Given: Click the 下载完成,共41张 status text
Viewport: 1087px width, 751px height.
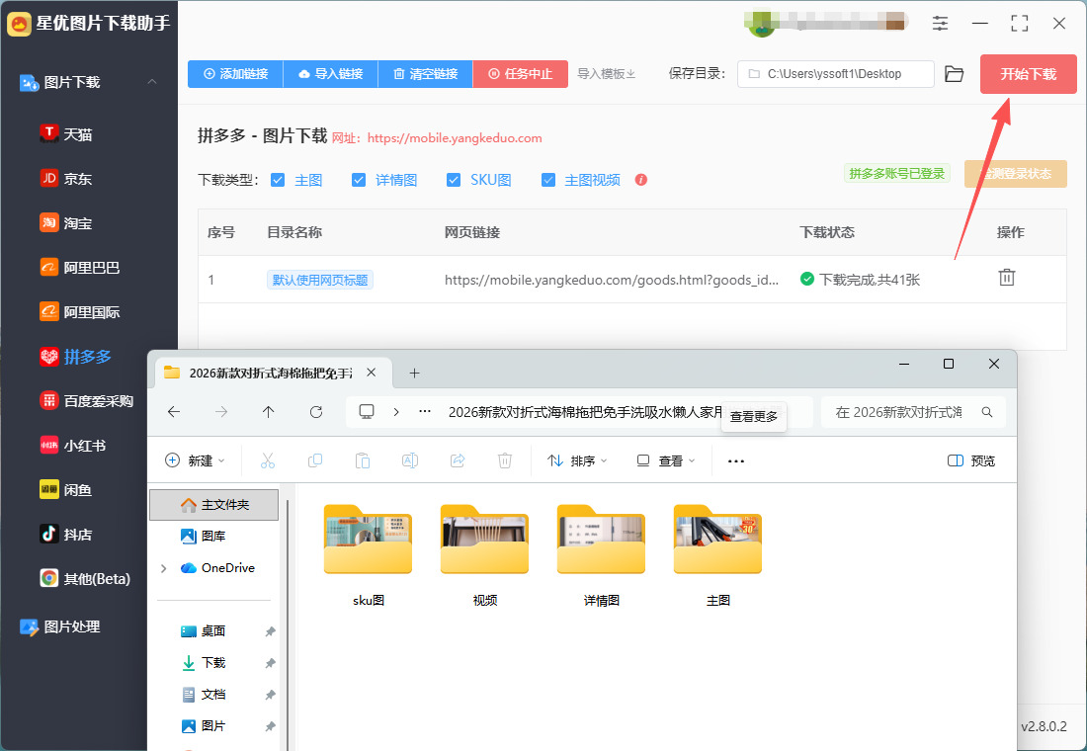Looking at the screenshot, I should coord(870,280).
